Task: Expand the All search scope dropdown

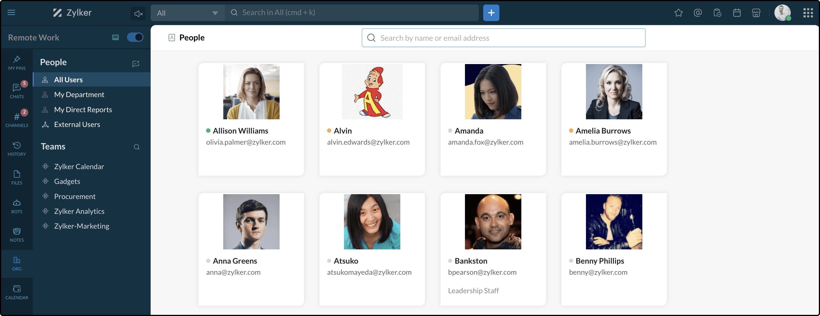Action: coord(188,13)
